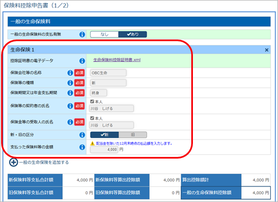The width and height of the screenshot is (278, 202).
Task: Close the 生命保険 1 section with X
Action: pyautogui.click(x=266, y=50)
